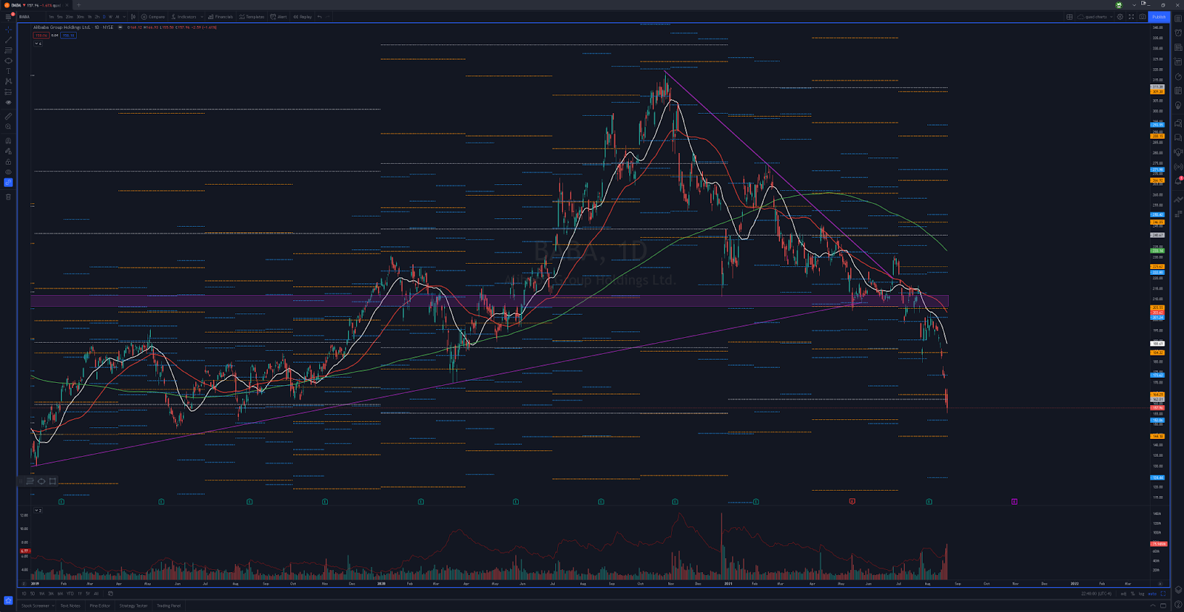1184x612 pixels.
Task: Click the red sell price button
Action: (x=41, y=35)
